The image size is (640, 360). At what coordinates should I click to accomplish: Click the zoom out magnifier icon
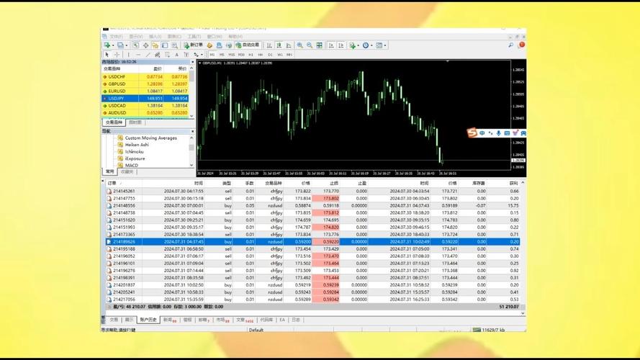(310, 45)
